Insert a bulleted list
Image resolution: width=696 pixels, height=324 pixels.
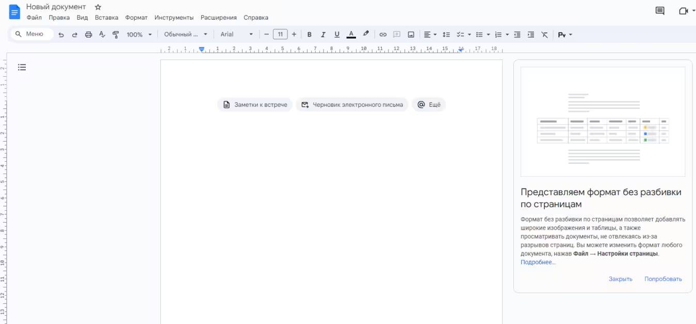tap(479, 35)
